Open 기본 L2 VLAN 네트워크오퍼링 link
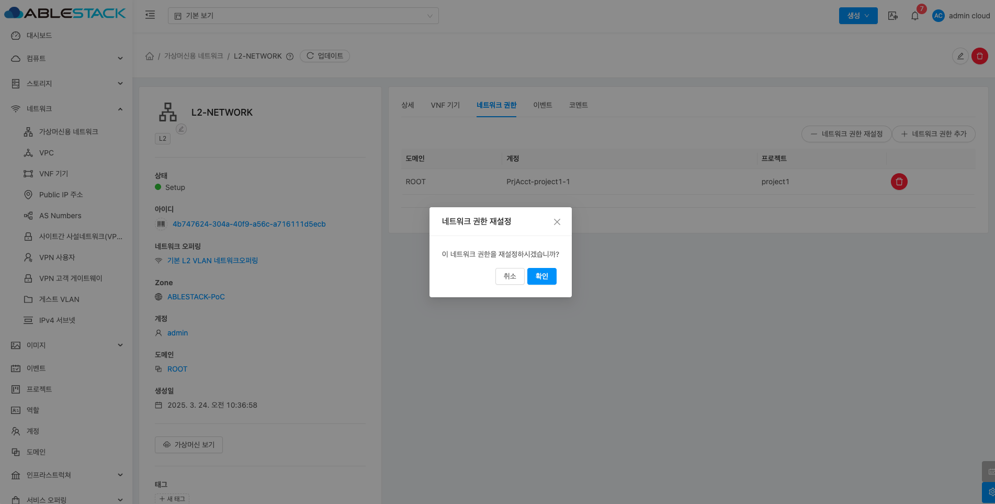The width and height of the screenshot is (995, 504). pyautogui.click(x=212, y=261)
